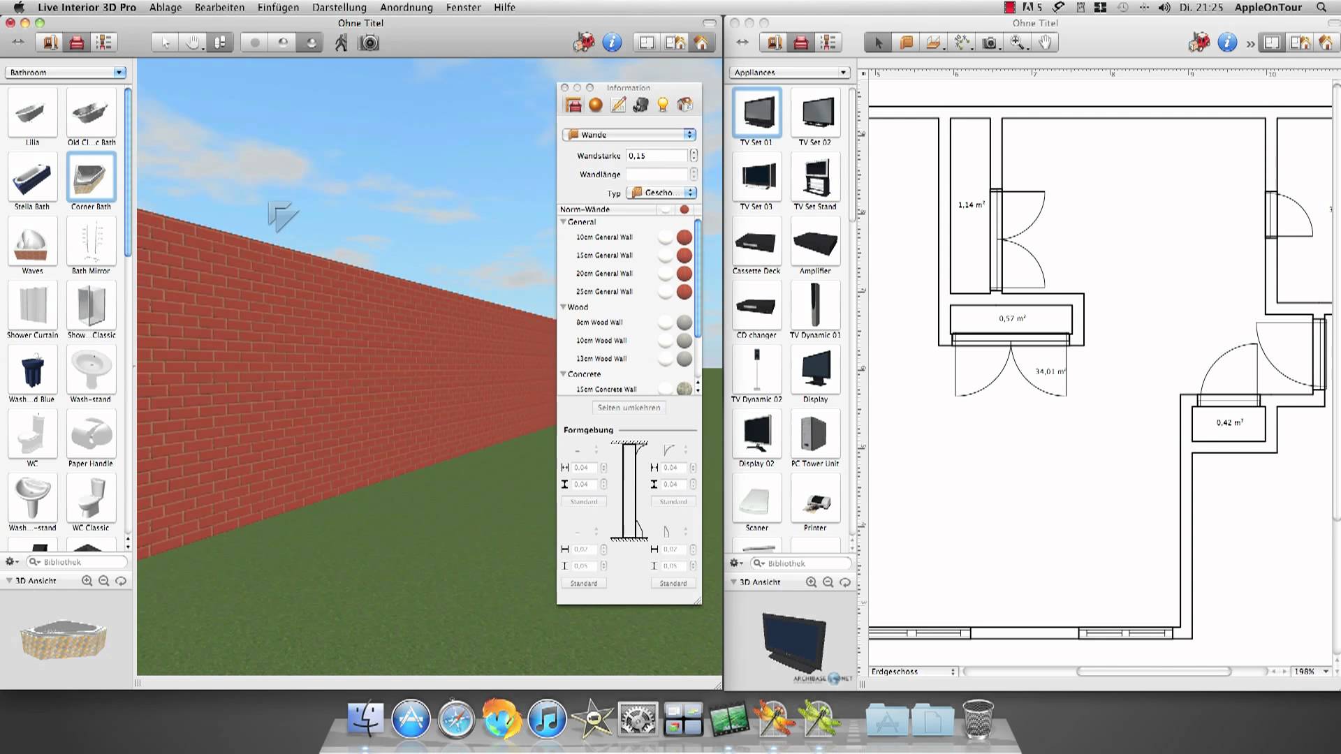Click the walk-through figure icon
1341x754 pixels.
tap(341, 43)
